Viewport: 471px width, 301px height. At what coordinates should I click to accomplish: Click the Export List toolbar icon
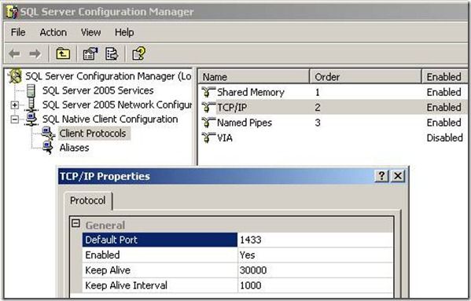point(112,54)
